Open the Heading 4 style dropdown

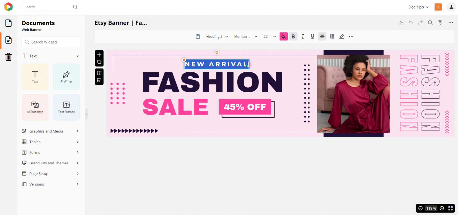pyautogui.click(x=216, y=36)
